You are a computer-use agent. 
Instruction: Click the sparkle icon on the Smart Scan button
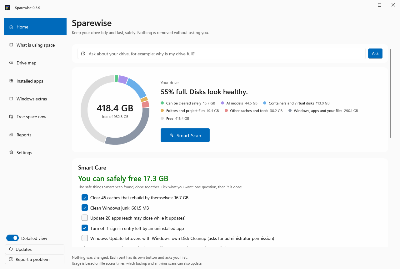172,135
